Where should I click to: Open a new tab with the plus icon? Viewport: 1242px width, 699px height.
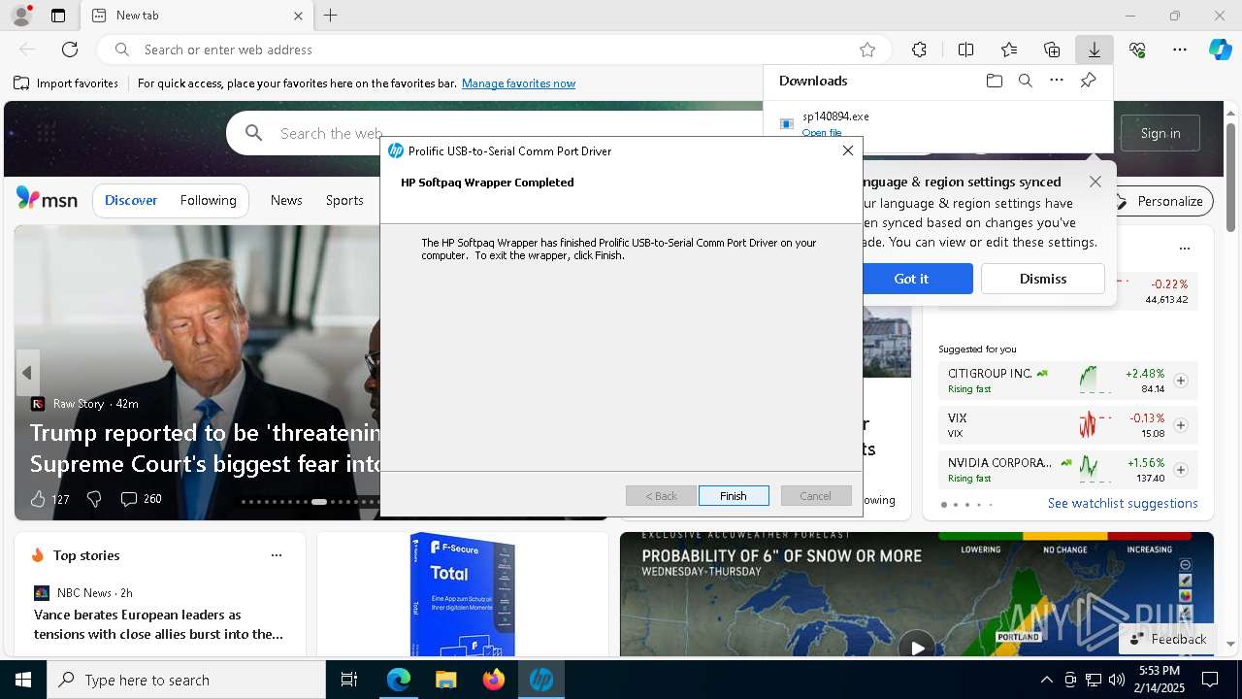point(331,16)
